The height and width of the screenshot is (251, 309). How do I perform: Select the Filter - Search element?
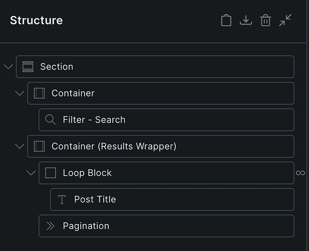click(166, 119)
